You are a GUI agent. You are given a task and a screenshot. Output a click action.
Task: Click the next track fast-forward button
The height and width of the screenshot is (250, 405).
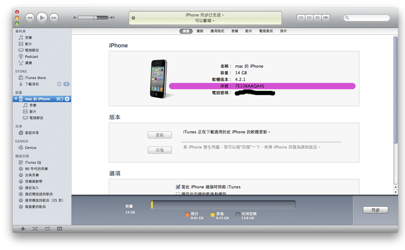[54, 18]
